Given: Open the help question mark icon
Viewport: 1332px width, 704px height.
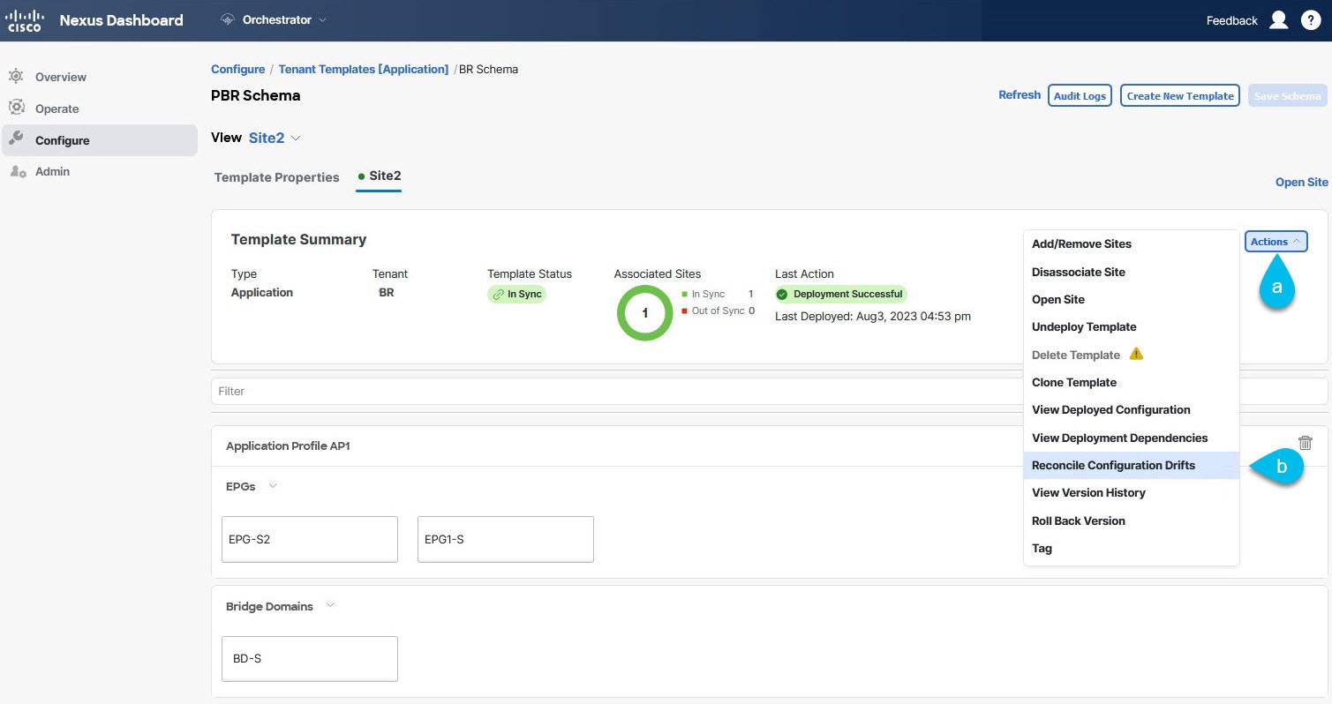Looking at the screenshot, I should (1310, 20).
